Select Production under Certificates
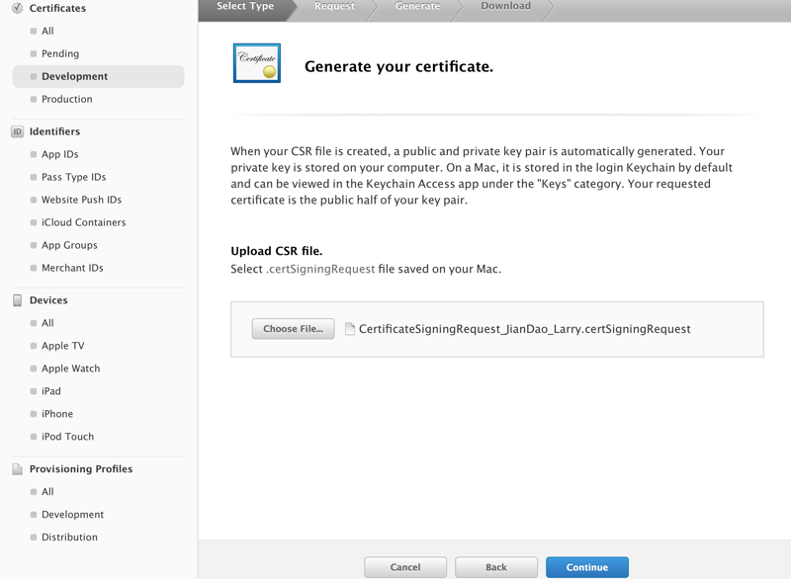The height and width of the screenshot is (579, 791). tap(67, 99)
